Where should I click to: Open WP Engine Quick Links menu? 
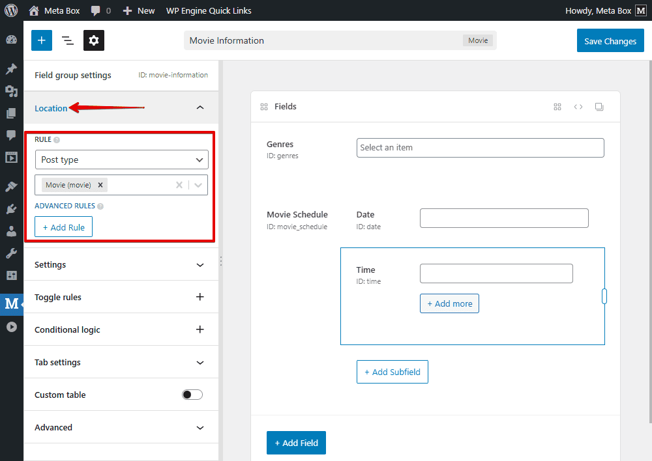pos(209,10)
